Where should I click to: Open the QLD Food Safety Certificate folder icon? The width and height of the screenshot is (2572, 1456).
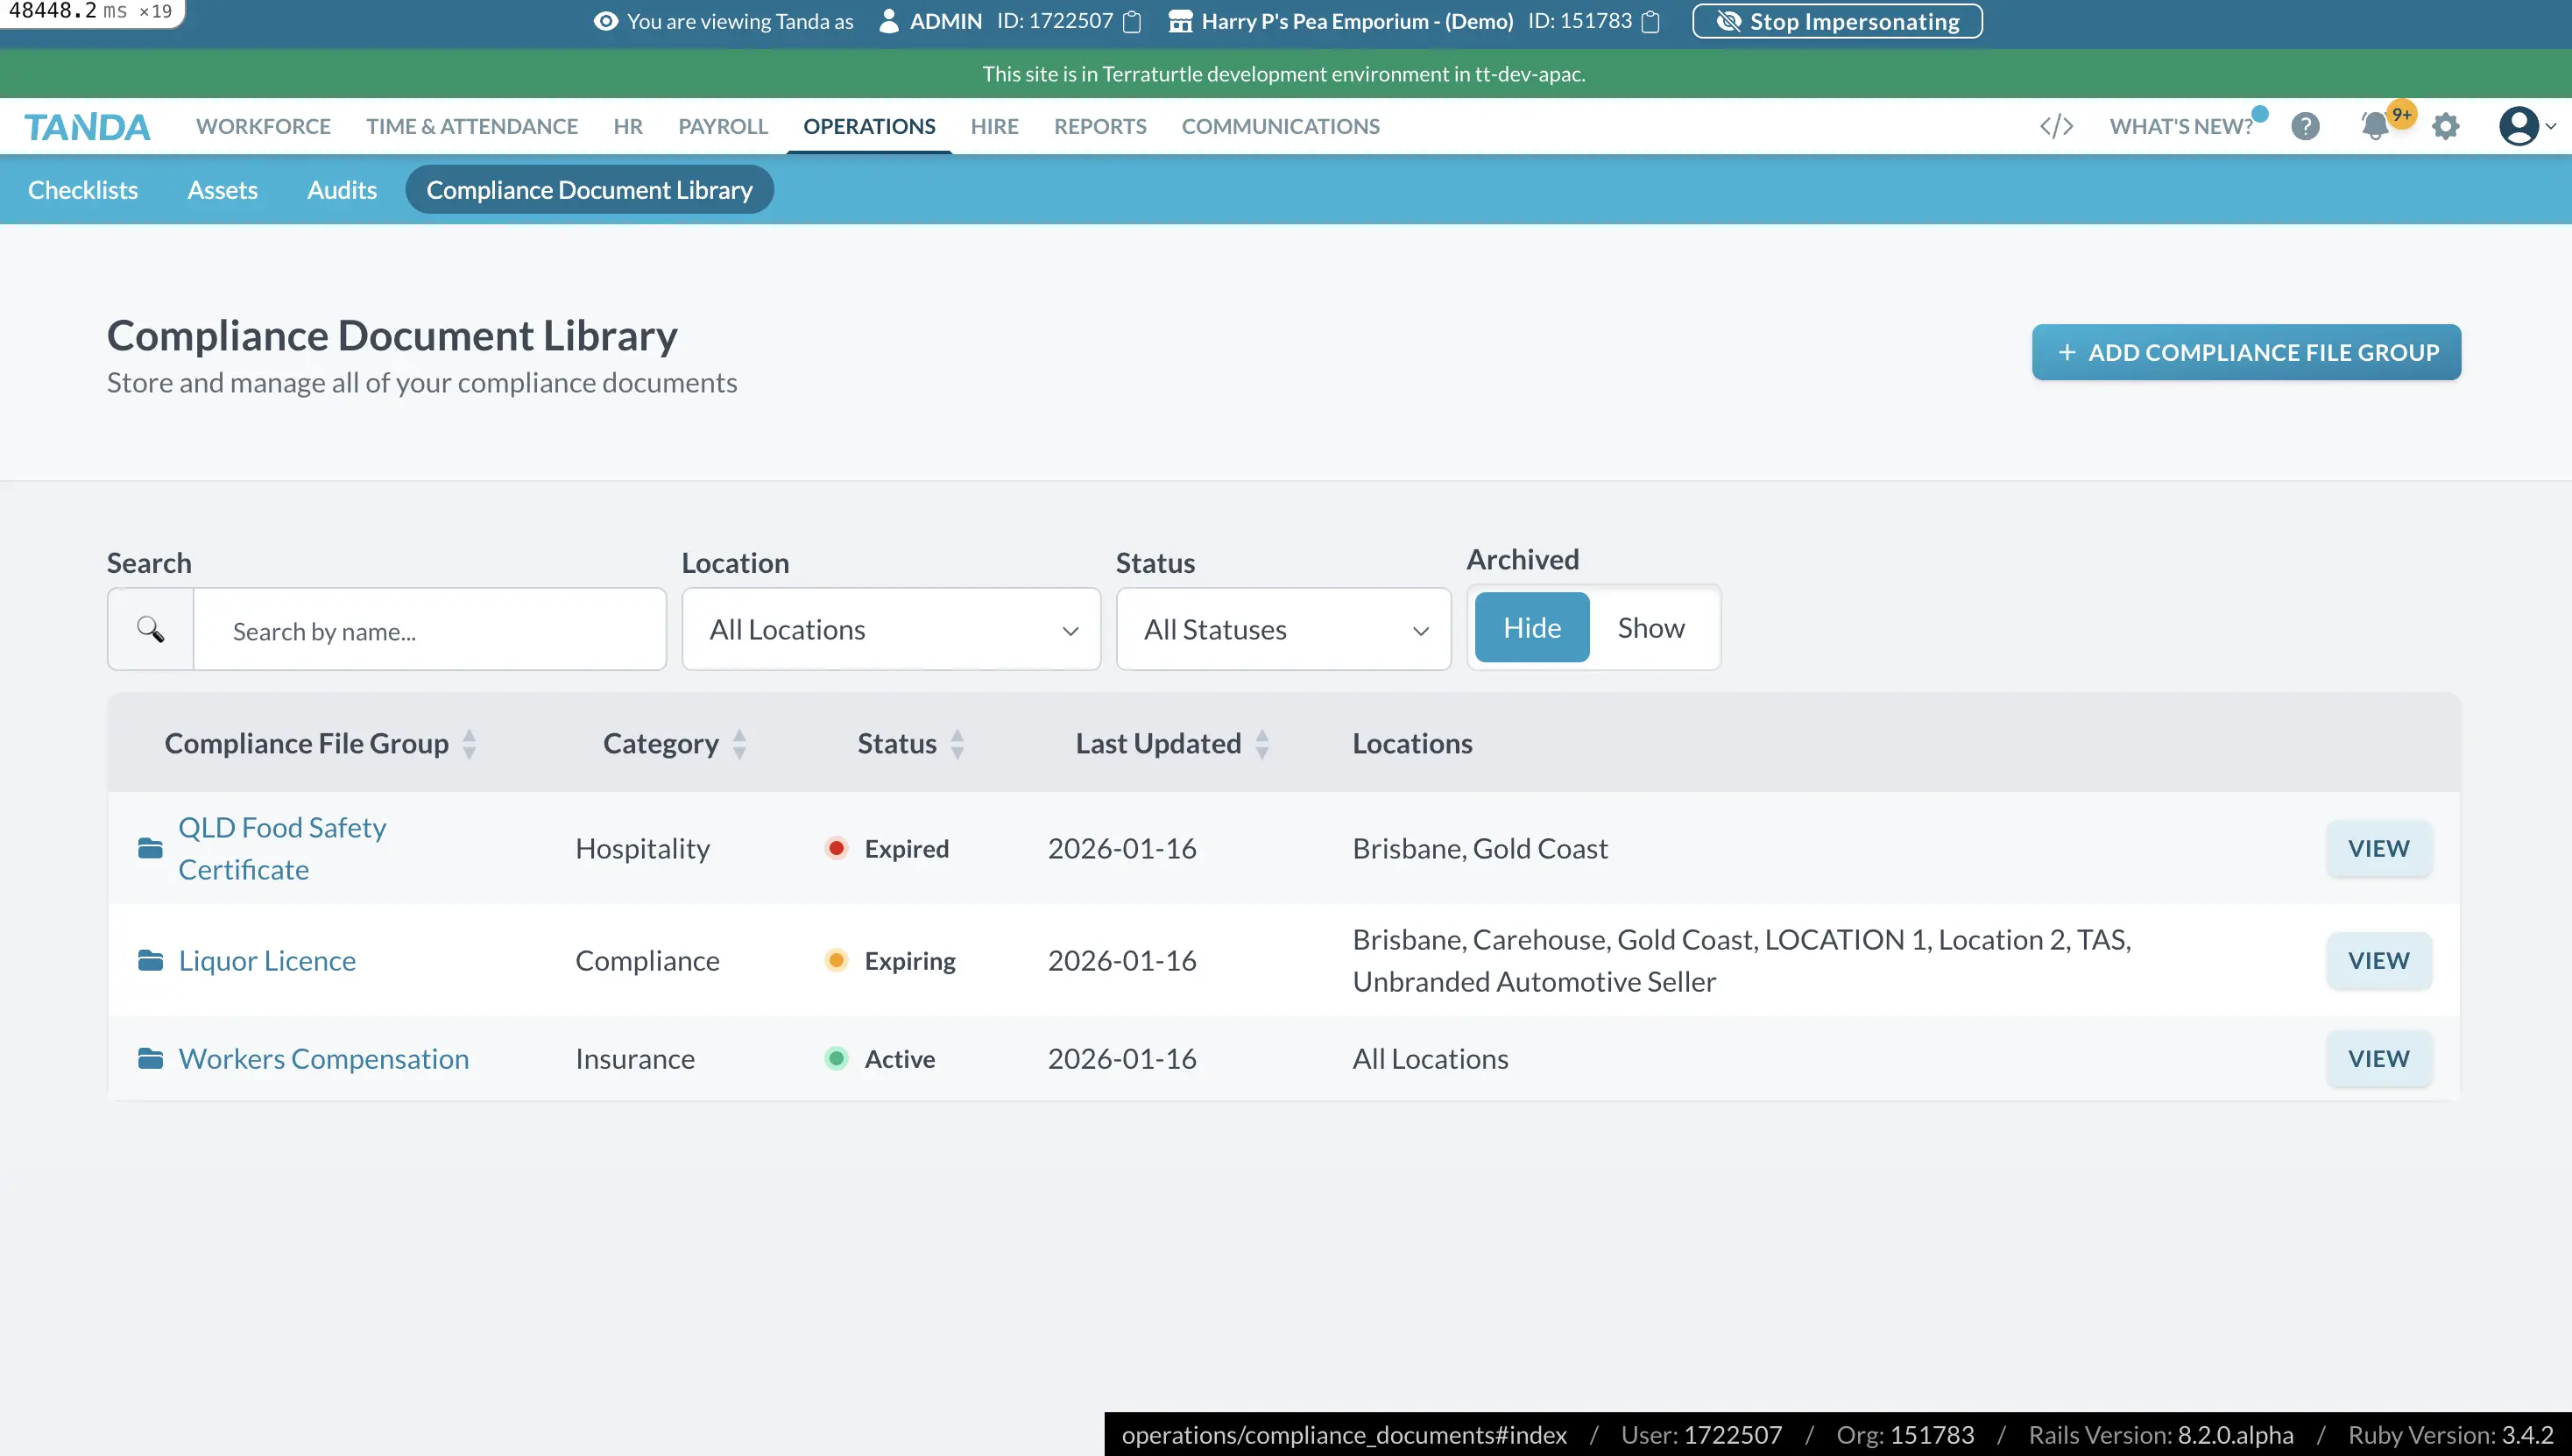tap(150, 848)
